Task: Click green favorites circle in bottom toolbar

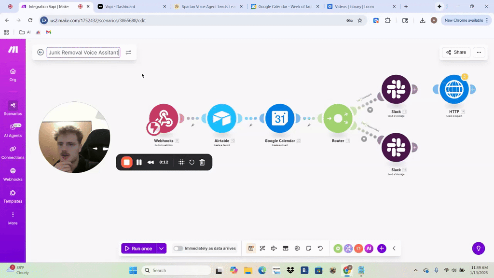Action: click(x=338, y=249)
